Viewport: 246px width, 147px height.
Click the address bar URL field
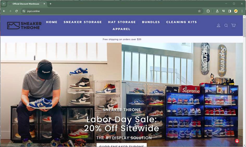point(110,11)
